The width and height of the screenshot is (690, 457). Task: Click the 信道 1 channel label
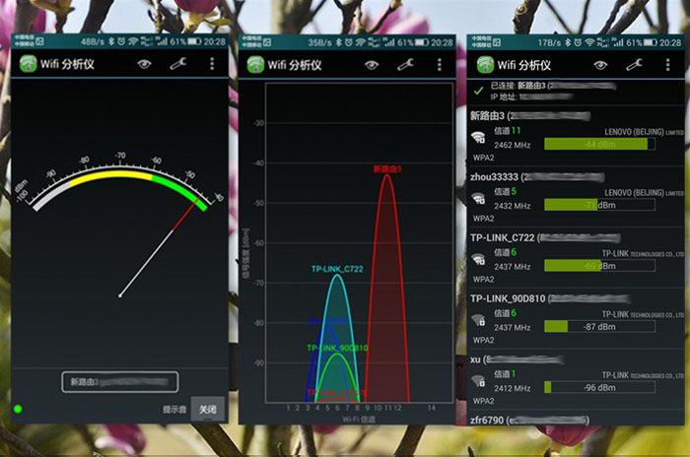coord(505,374)
